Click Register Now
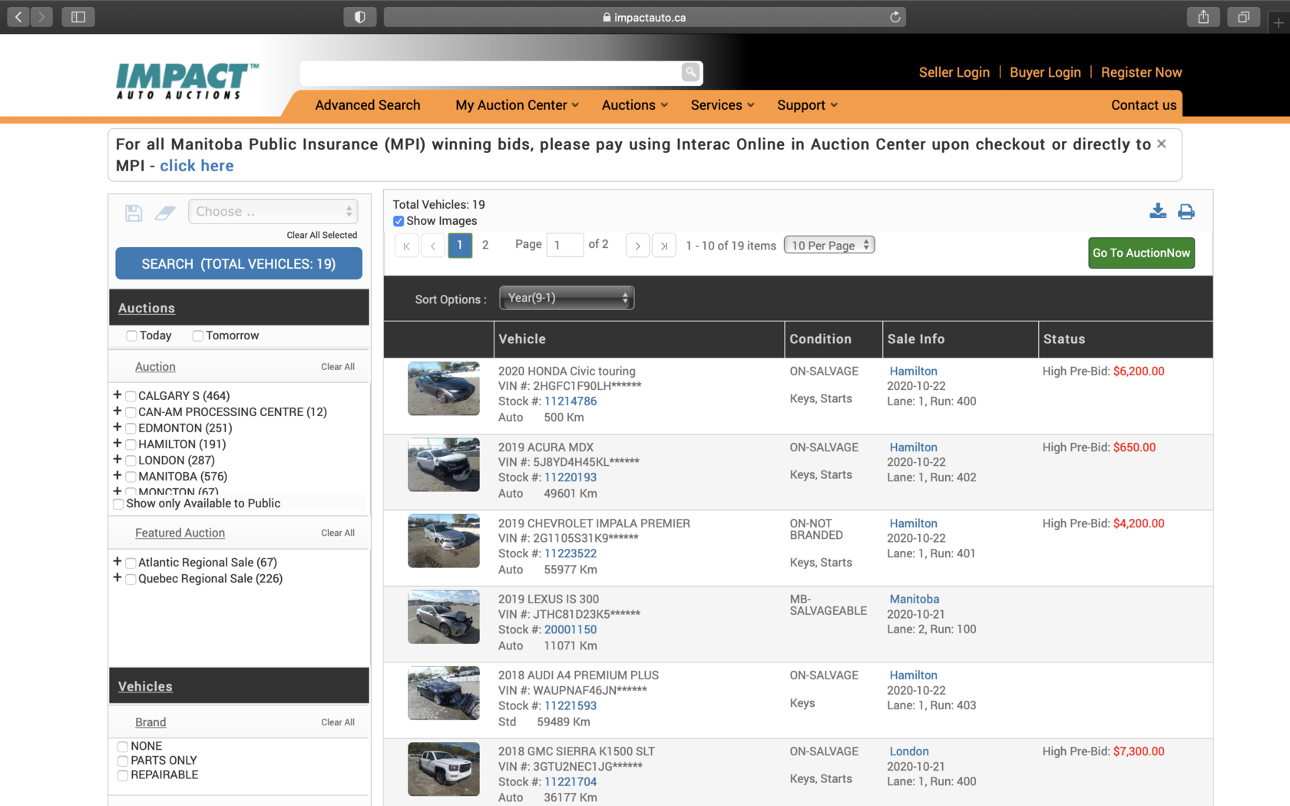 (x=1141, y=72)
